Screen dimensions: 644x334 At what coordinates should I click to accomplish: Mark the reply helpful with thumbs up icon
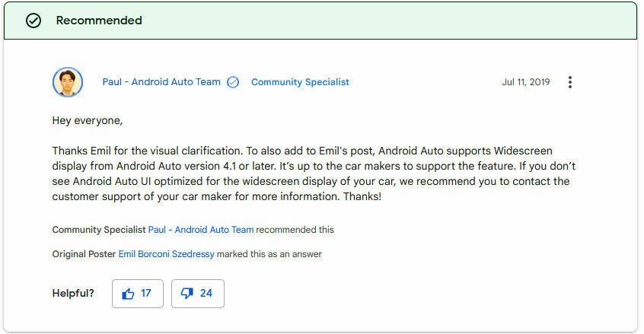128,293
